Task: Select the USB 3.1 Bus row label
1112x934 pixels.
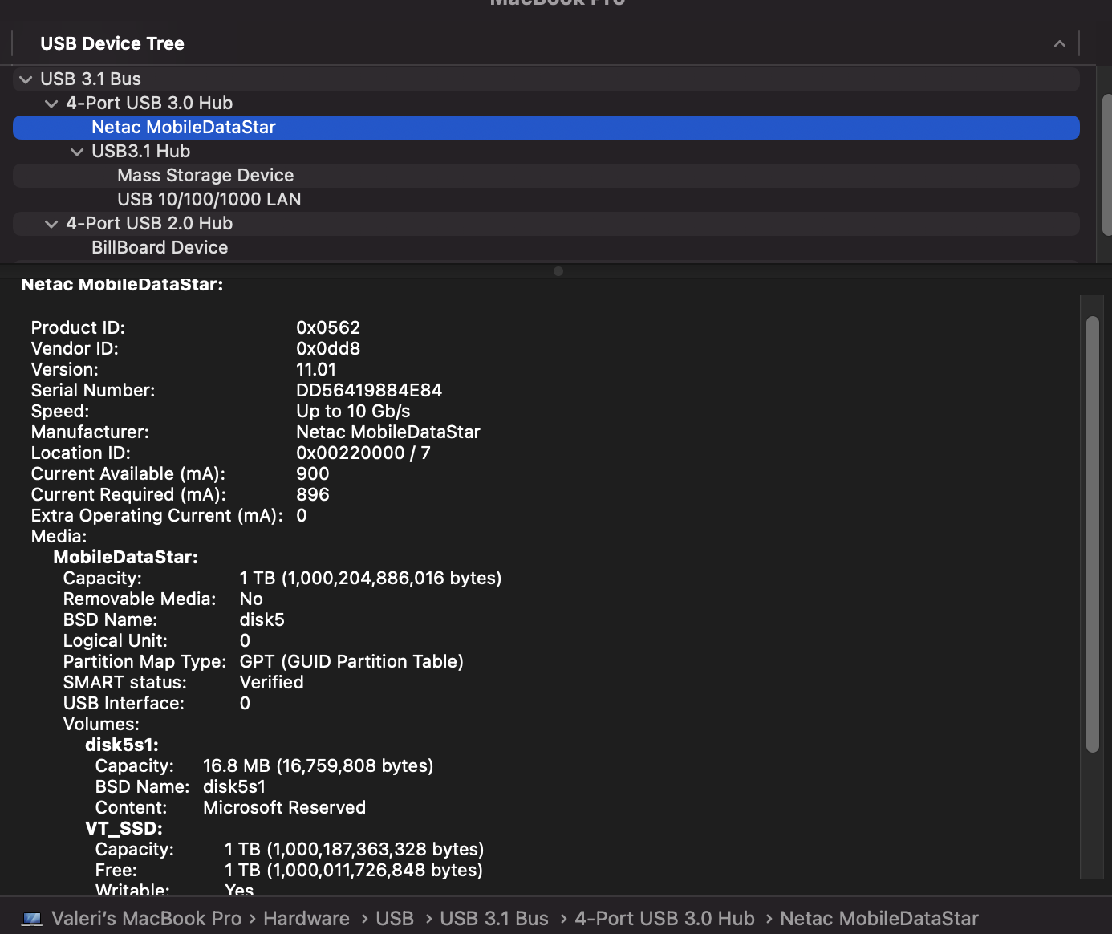Action: coord(91,79)
